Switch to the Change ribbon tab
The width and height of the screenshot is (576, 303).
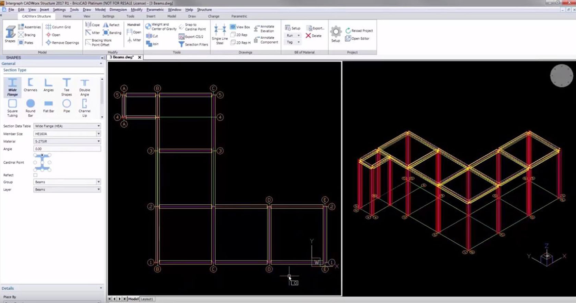214,16
